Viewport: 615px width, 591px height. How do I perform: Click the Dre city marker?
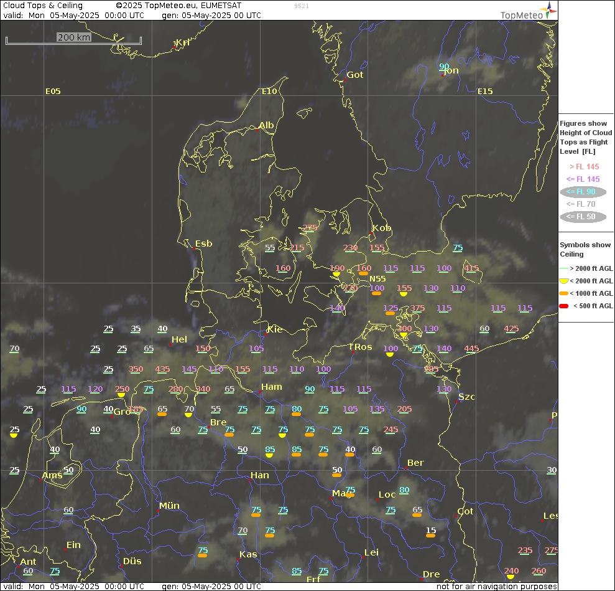point(422,579)
